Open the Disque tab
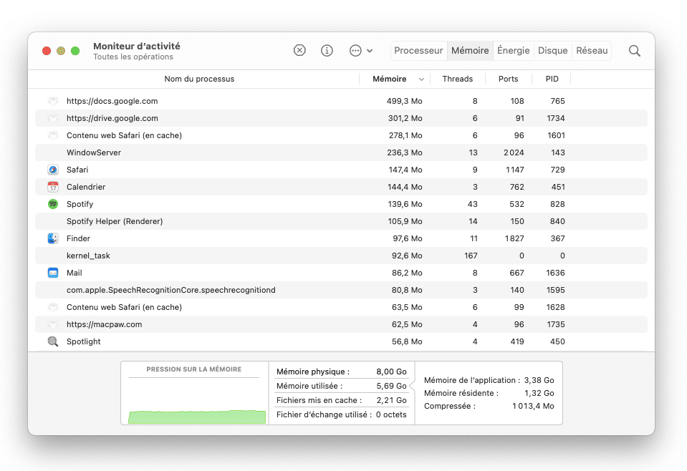Viewport: 687px width, 471px height. click(x=552, y=50)
